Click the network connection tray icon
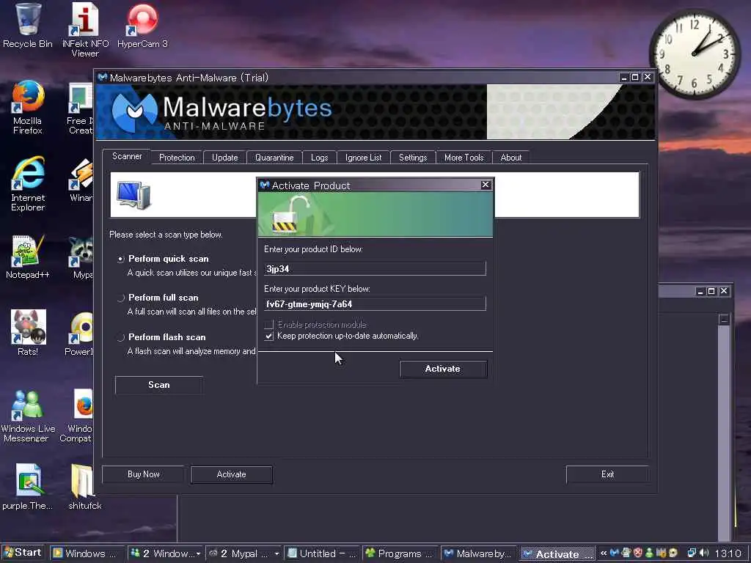Viewport: 751px width, 563px height. 692,553
